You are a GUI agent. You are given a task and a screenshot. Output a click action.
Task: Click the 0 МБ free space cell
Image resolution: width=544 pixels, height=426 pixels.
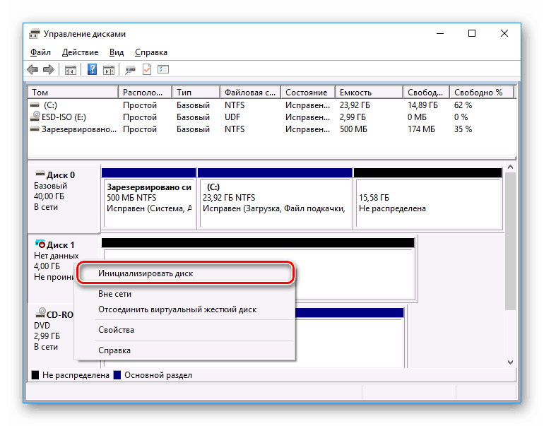417,117
